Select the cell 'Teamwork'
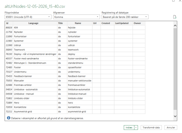Screen dimensions: 182x133 click(35, 50)
